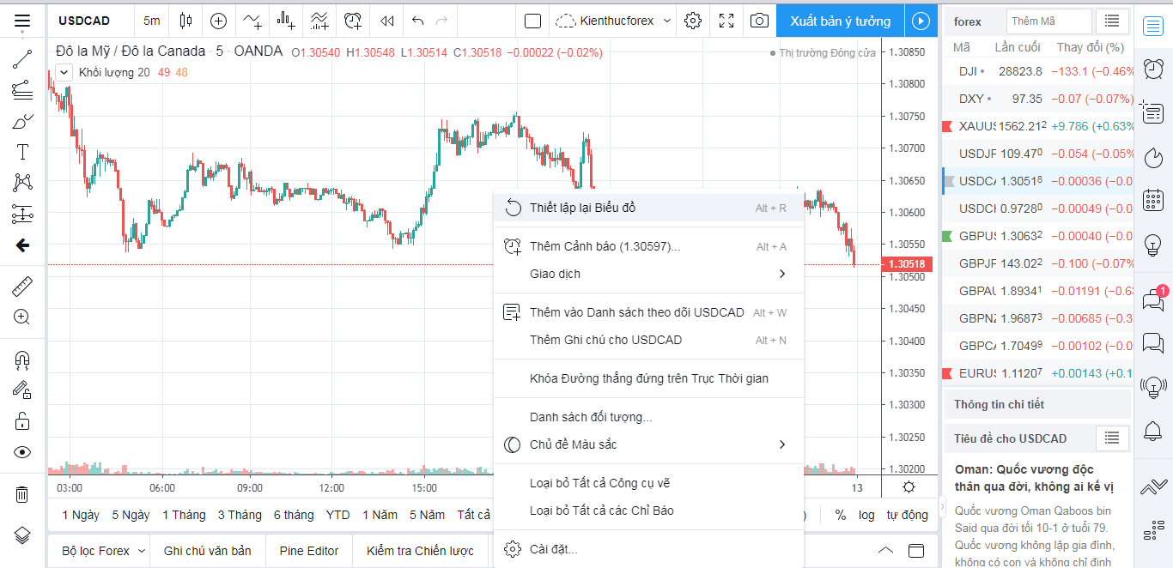Screen dimensions: 1173x568
Task: Select the trend line drawing tool
Action: click(x=22, y=59)
